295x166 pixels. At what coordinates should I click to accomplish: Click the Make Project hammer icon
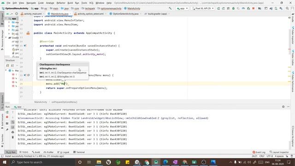pos(170,8)
